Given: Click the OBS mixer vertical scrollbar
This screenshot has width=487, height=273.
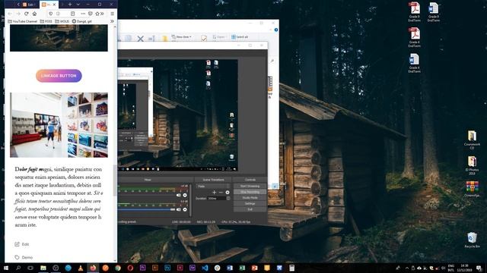Looking at the screenshot, I should coord(189,200).
